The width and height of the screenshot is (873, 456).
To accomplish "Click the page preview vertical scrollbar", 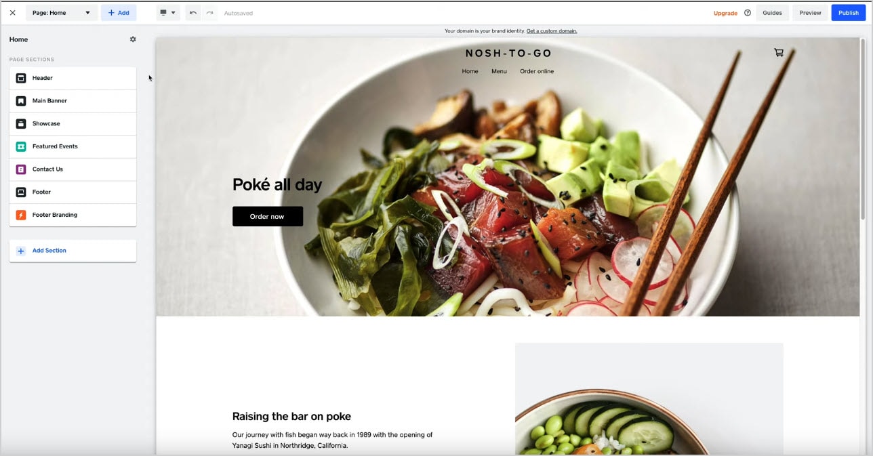I will (x=863, y=129).
